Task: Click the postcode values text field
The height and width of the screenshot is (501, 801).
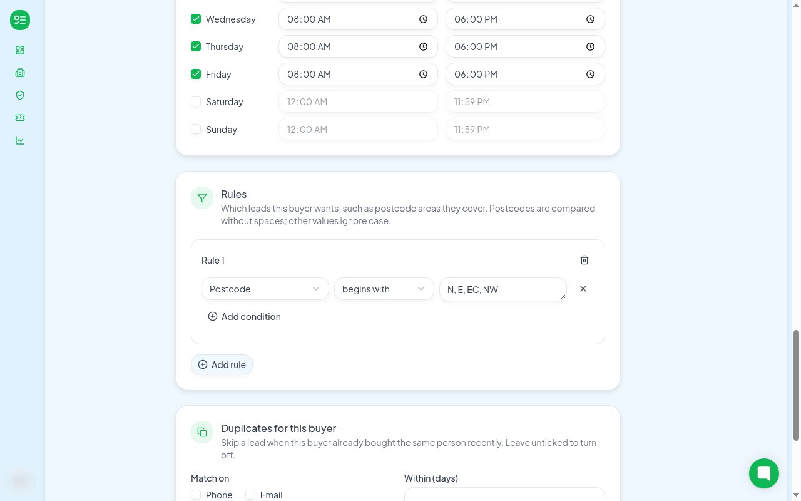Action: 503,289
